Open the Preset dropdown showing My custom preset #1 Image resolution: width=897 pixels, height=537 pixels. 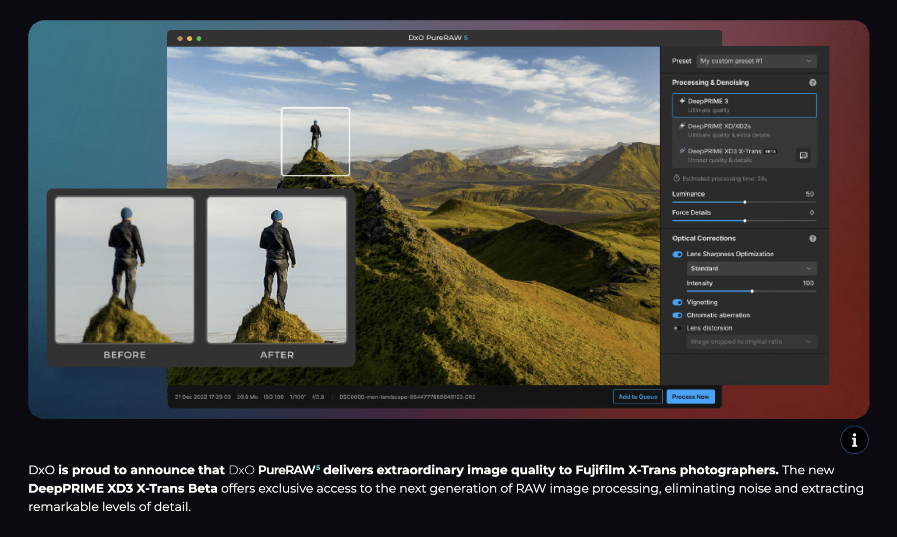click(x=756, y=61)
